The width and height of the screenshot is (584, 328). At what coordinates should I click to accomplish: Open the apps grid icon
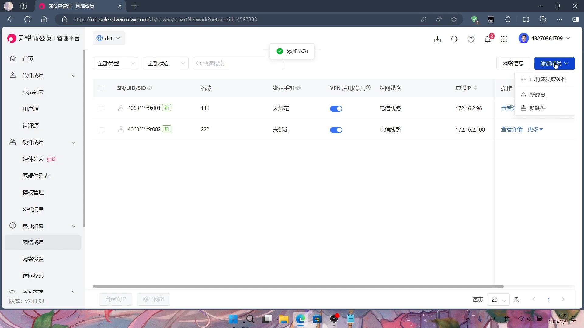[504, 39]
